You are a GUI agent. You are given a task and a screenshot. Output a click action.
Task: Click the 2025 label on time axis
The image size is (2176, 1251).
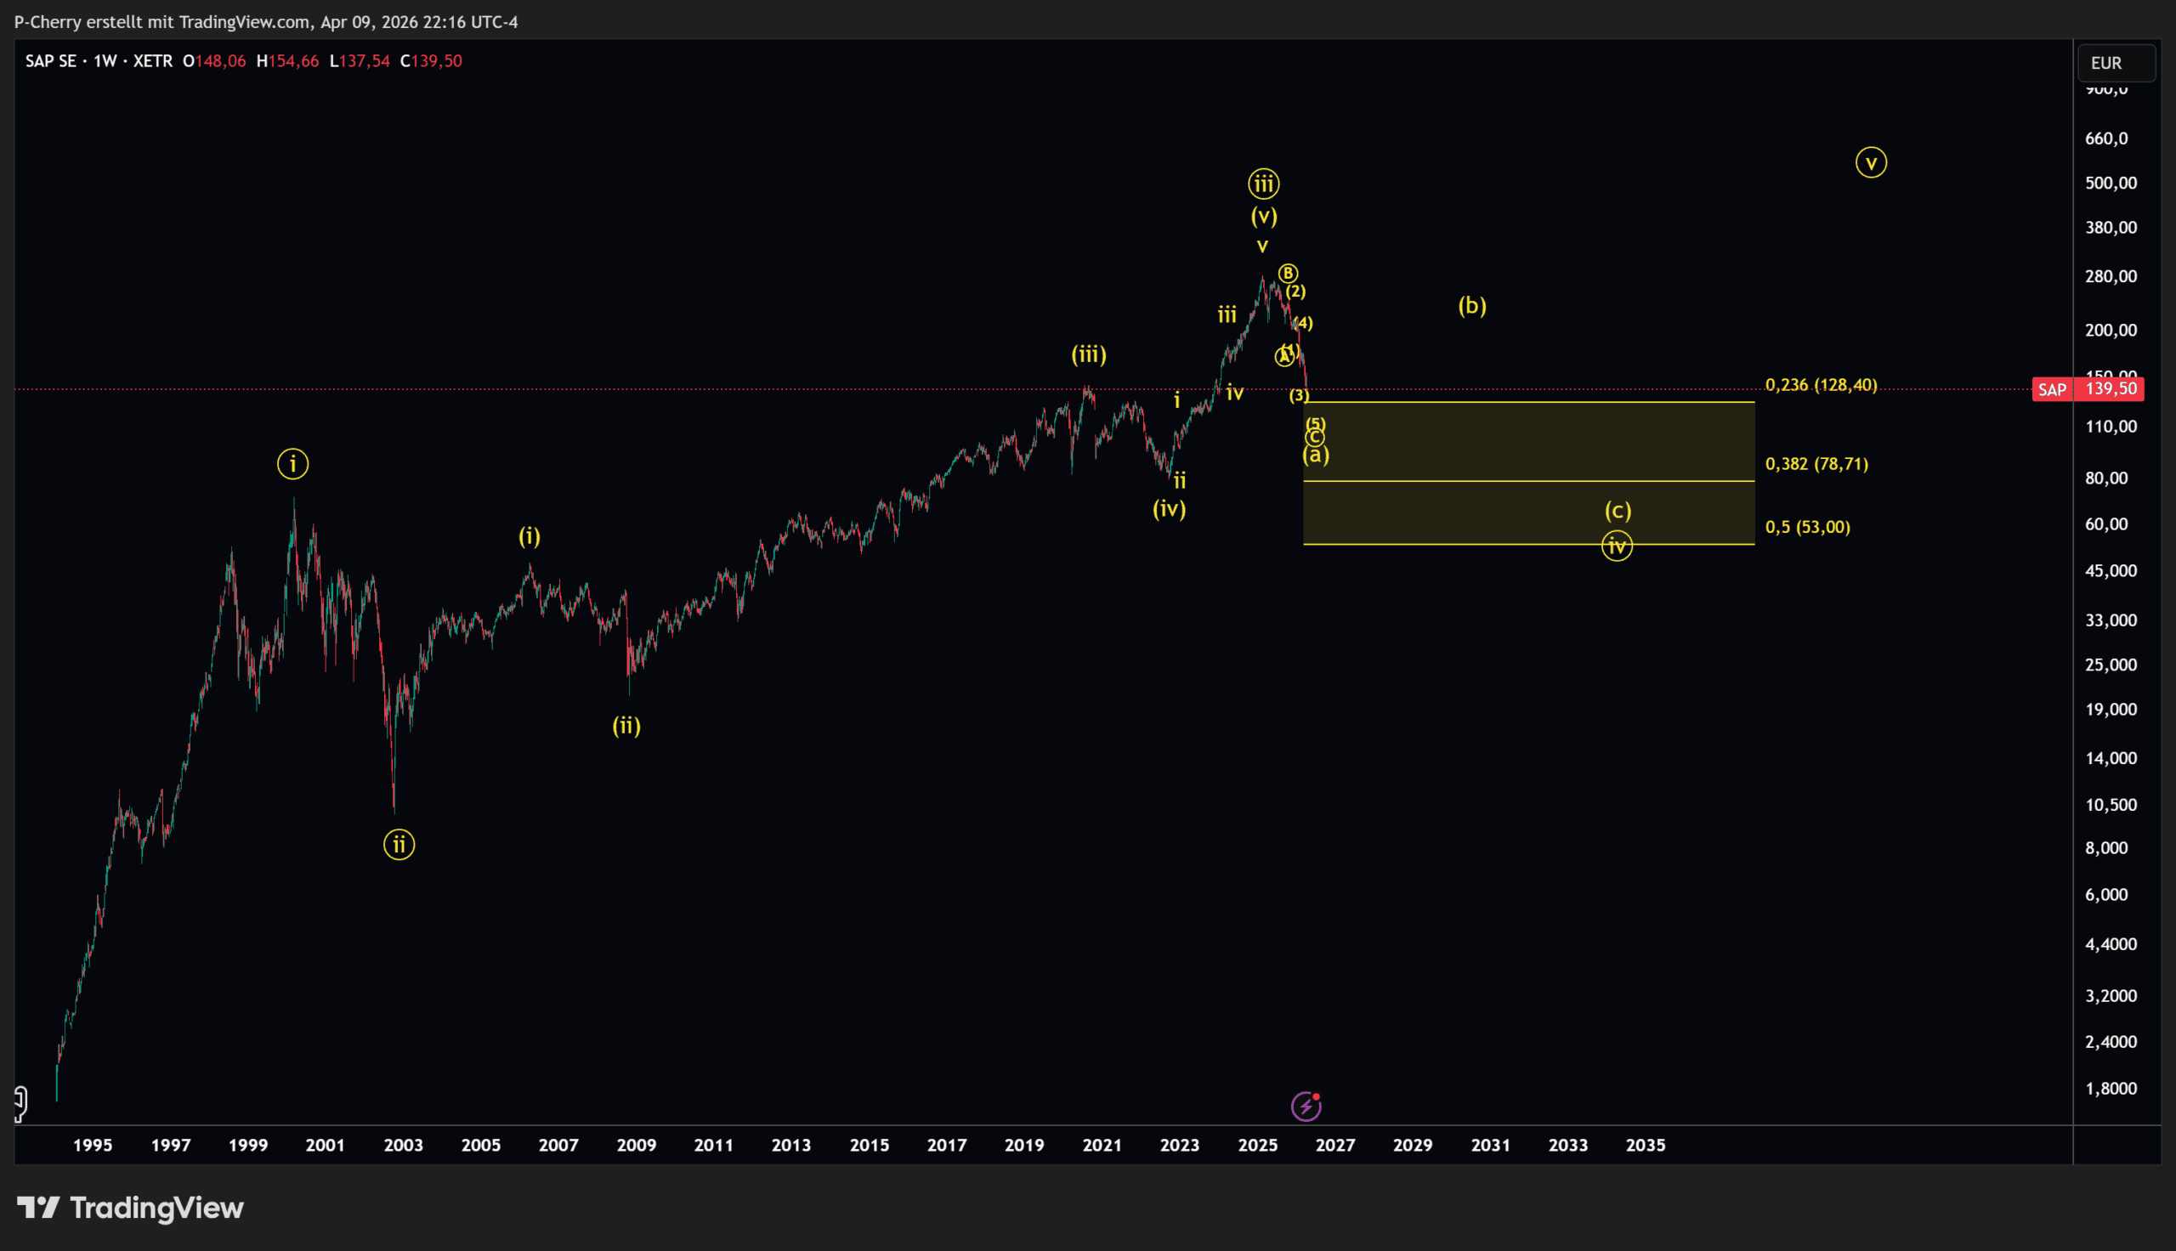pyautogui.click(x=1257, y=1145)
